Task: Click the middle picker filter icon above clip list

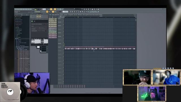Action: tap(53, 17)
